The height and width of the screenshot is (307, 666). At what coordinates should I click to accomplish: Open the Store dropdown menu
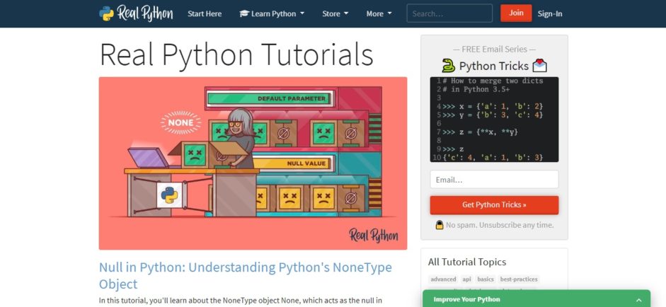(x=335, y=13)
